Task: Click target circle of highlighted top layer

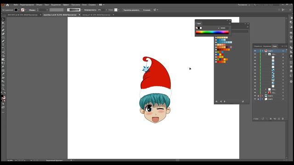Action: pyautogui.click(x=283, y=51)
